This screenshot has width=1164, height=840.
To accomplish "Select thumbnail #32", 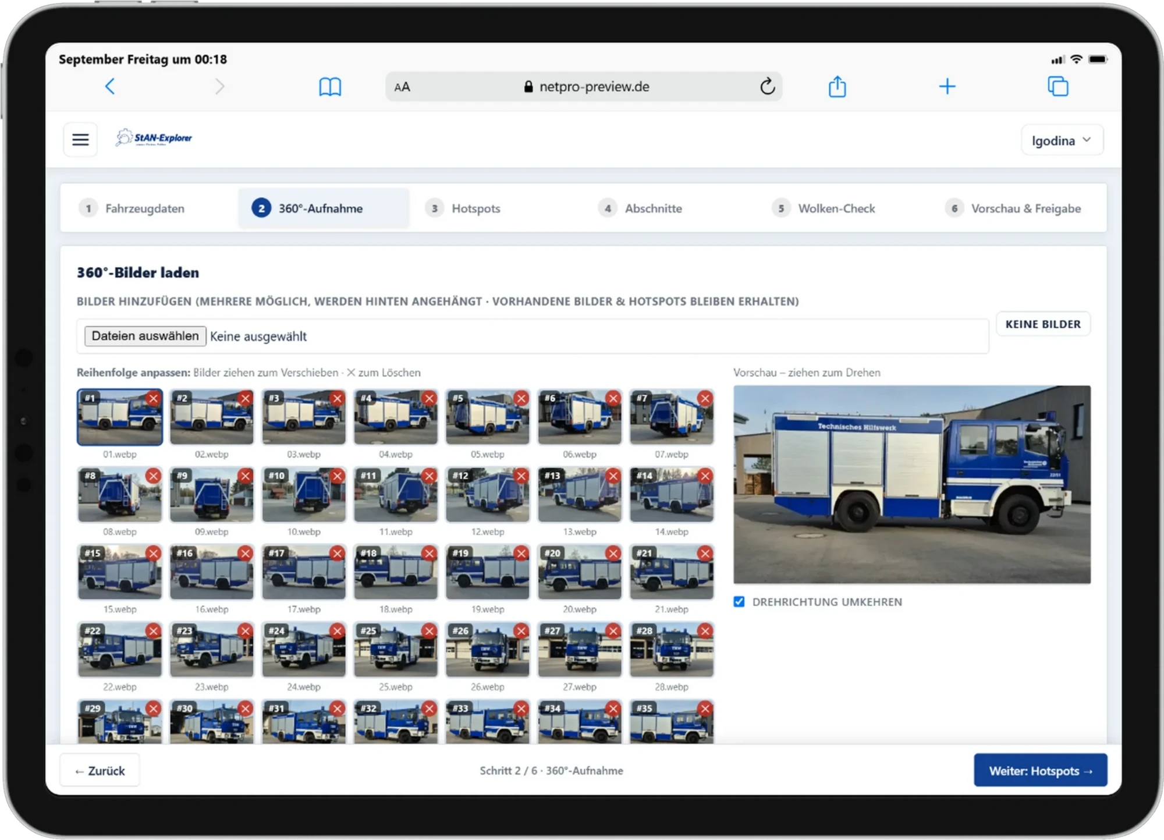I will [x=396, y=722].
